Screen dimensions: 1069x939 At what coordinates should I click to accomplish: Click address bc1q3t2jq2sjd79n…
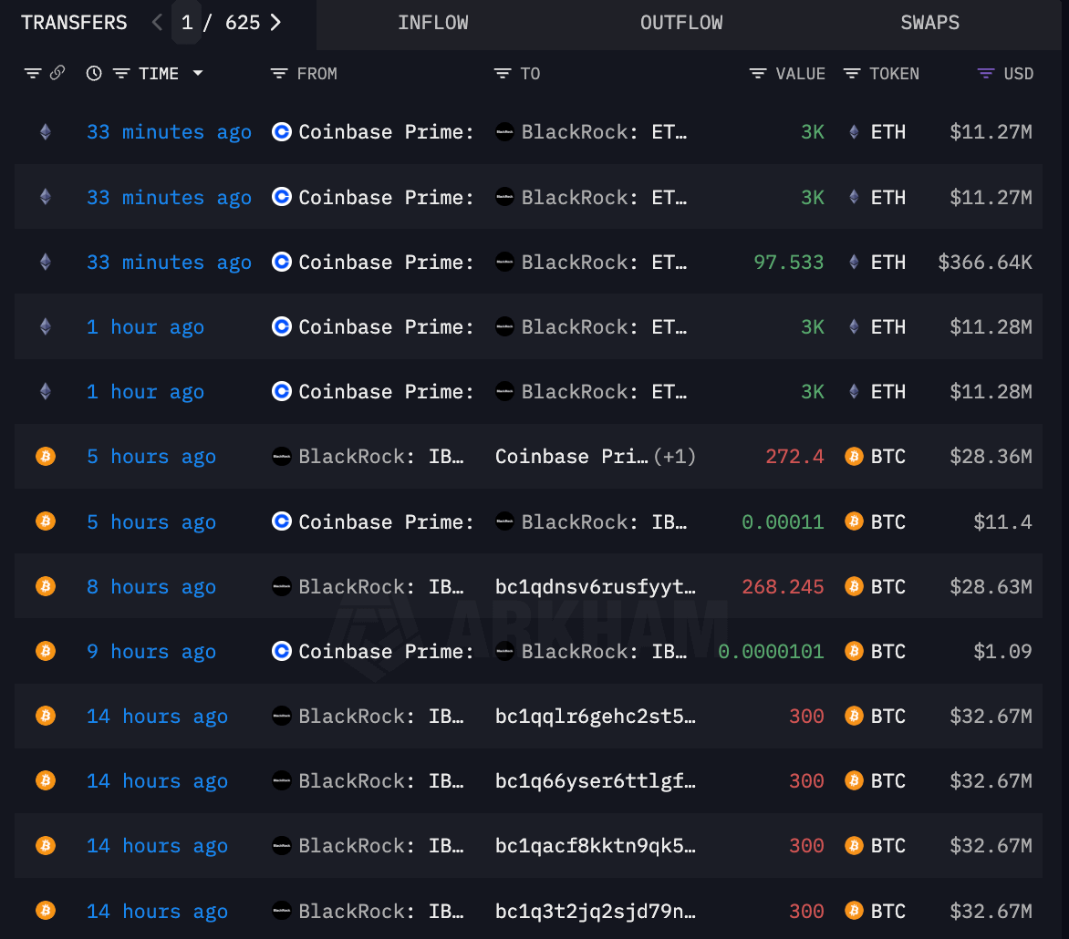596,911
